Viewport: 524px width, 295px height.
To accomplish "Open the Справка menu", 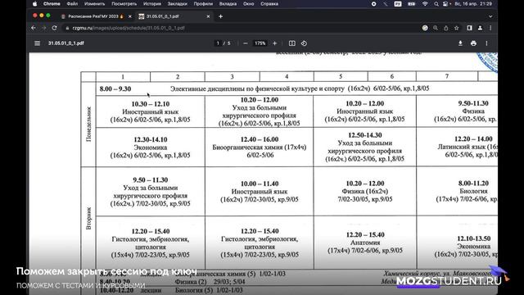I will pos(269,4).
